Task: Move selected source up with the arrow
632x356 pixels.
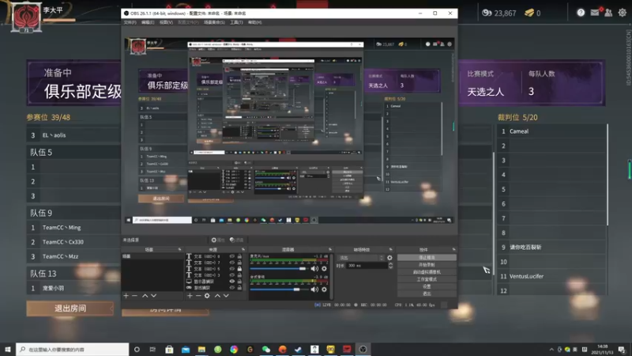Action: tap(218, 296)
